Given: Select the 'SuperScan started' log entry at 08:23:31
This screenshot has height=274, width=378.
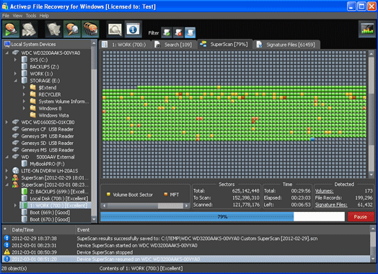Looking at the screenshot, I should click(x=186, y=246).
